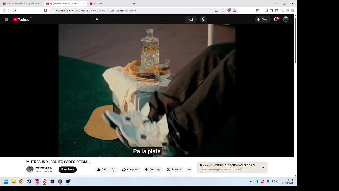Subscribe with the Suscribirse button
The width and height of the screenshot is (339, 191).
68,170
